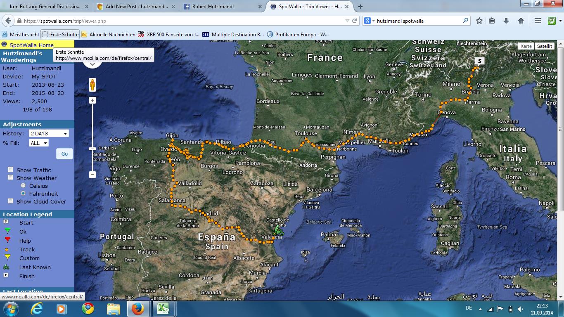Viewport: 564px width, 317px height.
Task: Enable the Show Cloud Cover checkbox
Action: [11, 201]
